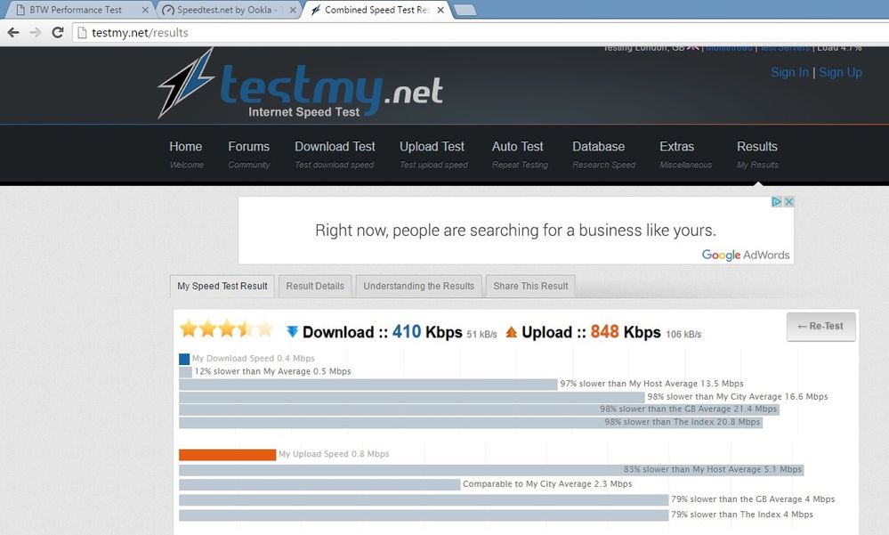Click the blue download arrow icon

(x=292, y=331)
